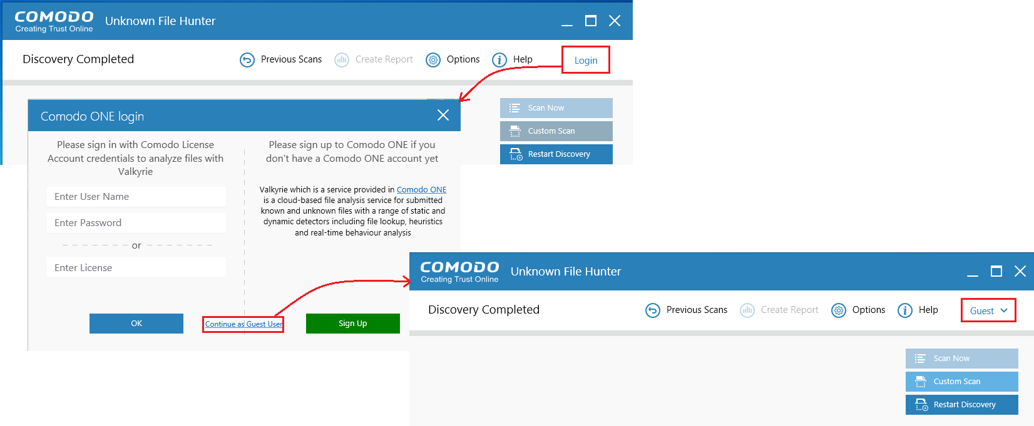Open Options gear icon in the Login window
This screenshot has width=1034, height=426.
(x=433, y=60)
